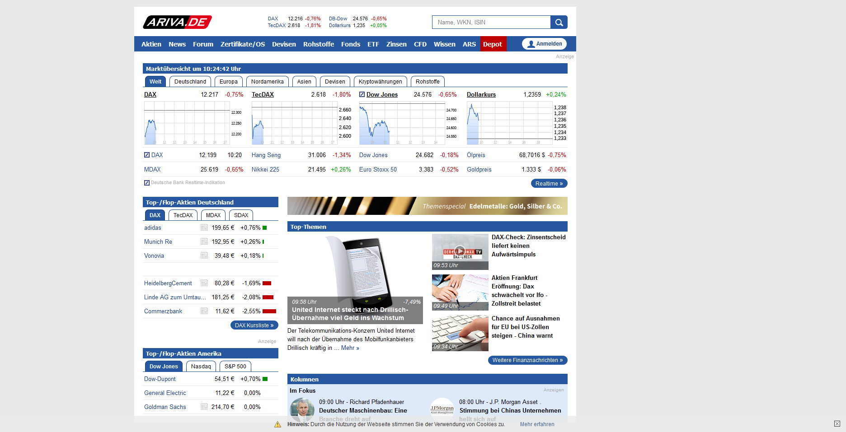Open the Rohstoffe navigation item
The height and width of the screenshot is (432, 846).
[x=319, y=44]
